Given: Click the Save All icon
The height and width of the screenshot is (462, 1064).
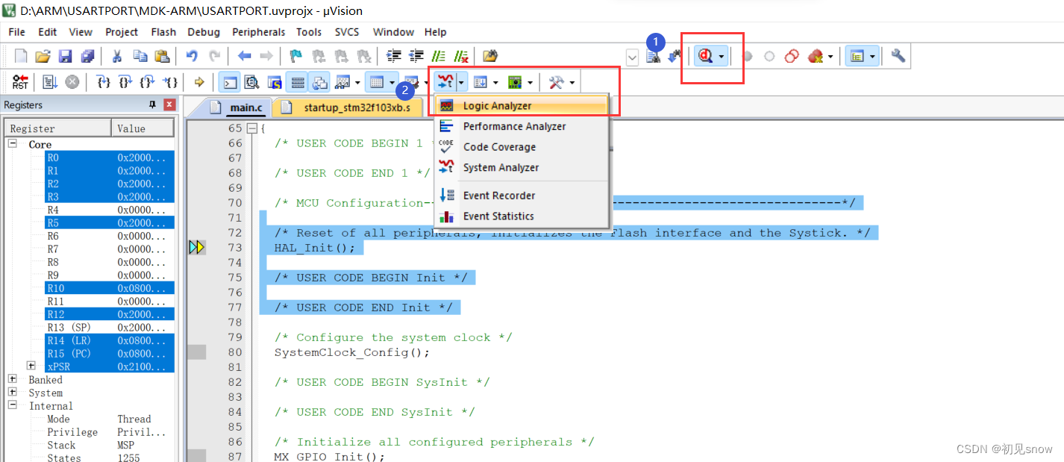Looking at the screenshot, I should [x=87, y=56].
